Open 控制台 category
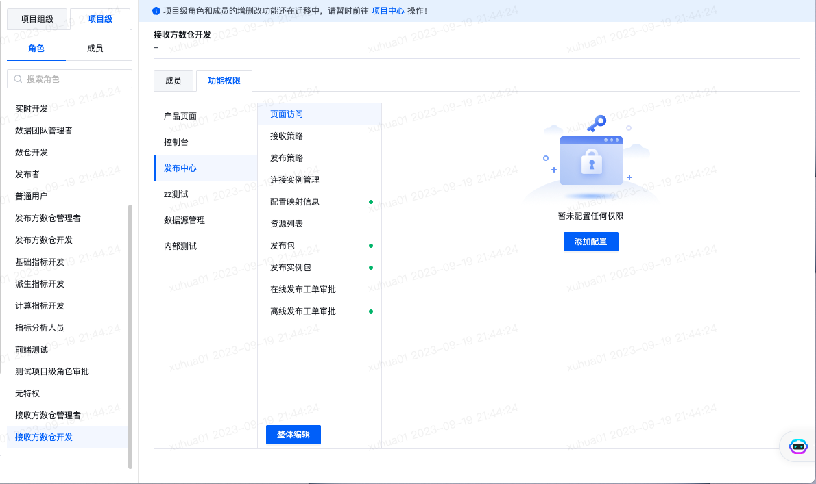 [206, 142]
